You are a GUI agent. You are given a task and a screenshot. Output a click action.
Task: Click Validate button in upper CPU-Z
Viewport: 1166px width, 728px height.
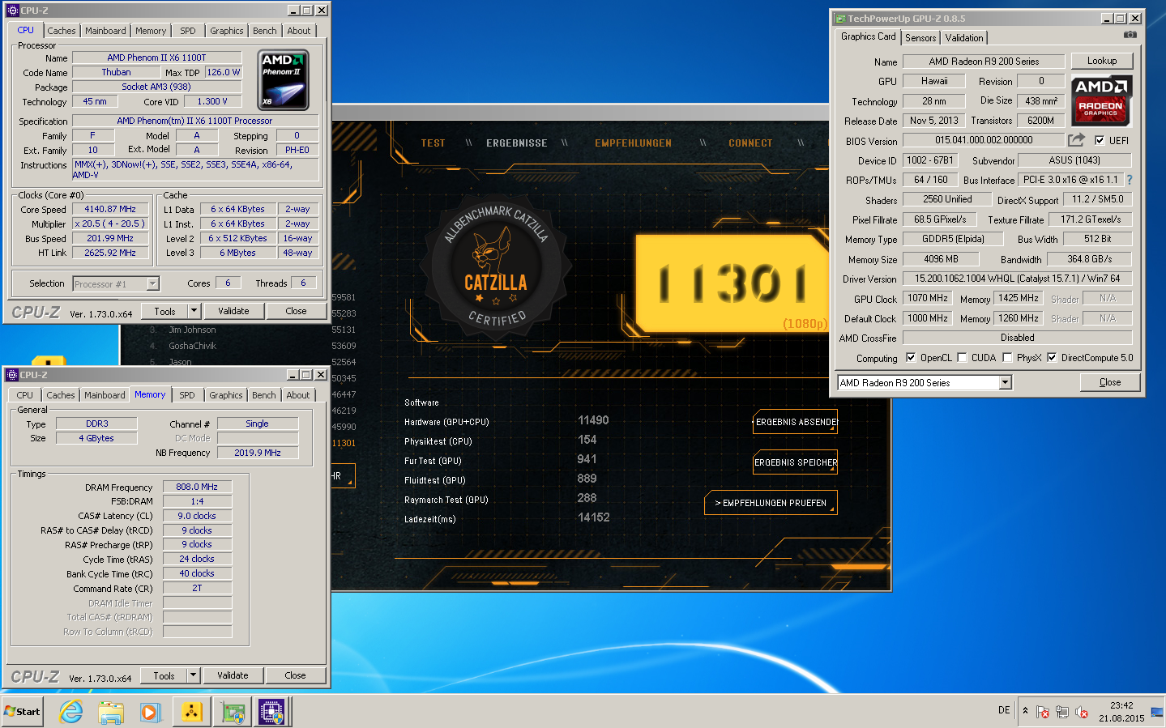click(x=233, y=311)
